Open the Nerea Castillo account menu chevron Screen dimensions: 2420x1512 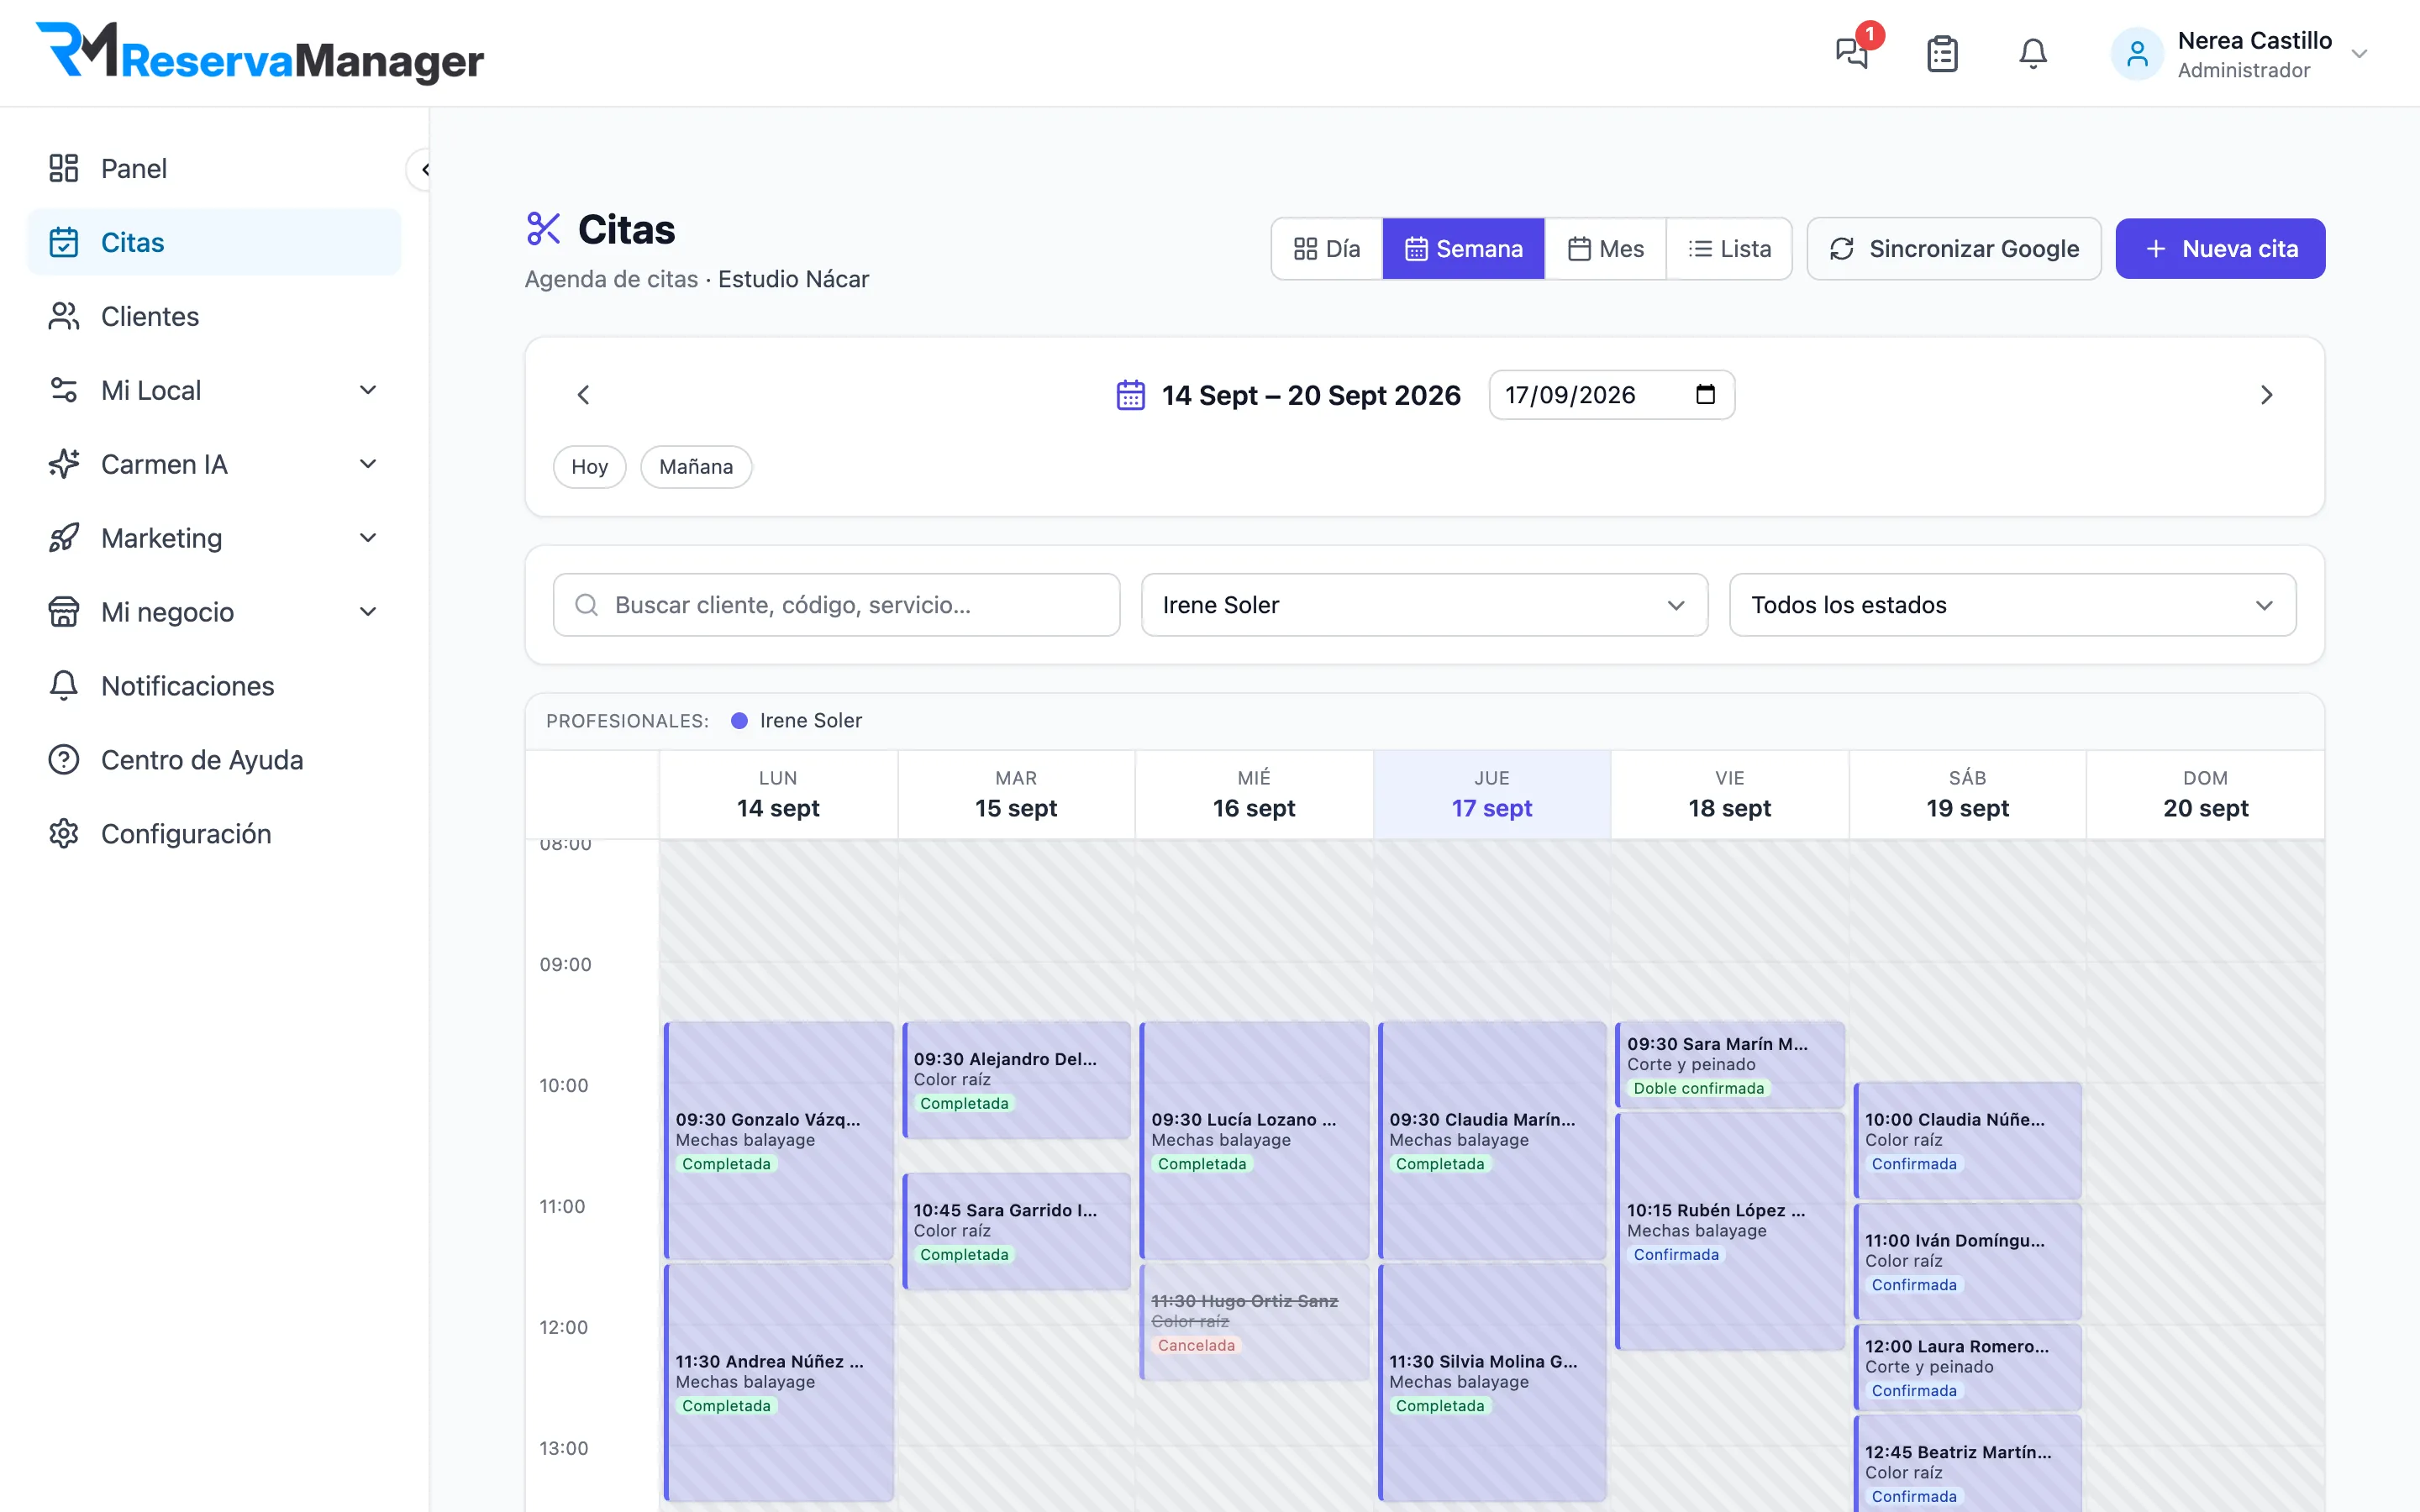coord(2360,54)
